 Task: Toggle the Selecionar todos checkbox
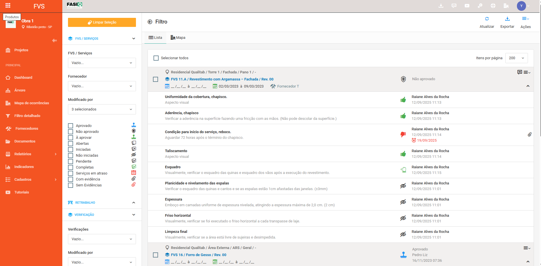(156, 58)
